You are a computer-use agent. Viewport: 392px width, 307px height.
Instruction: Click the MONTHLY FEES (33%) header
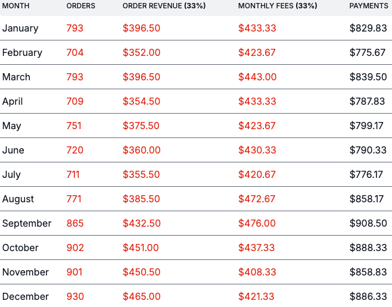pyautogui.click(x=278, y=6)
